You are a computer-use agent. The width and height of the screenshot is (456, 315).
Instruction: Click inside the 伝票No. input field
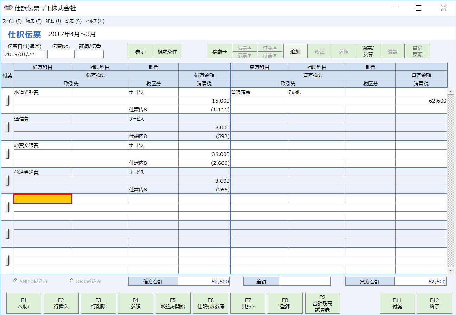pyautogui.click(x=61, y=54)
